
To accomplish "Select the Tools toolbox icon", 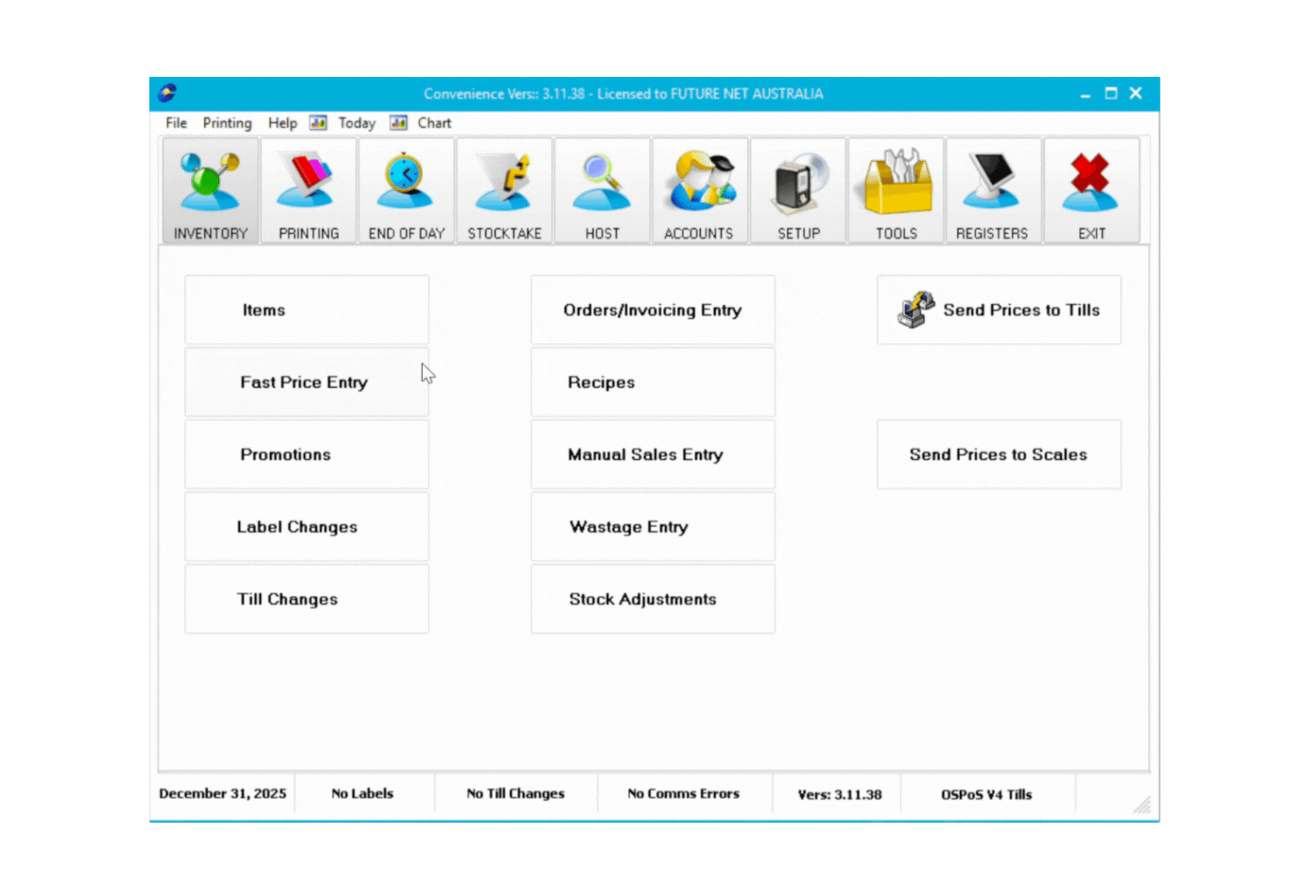I will pyautogui.click(x=896, y=192).
